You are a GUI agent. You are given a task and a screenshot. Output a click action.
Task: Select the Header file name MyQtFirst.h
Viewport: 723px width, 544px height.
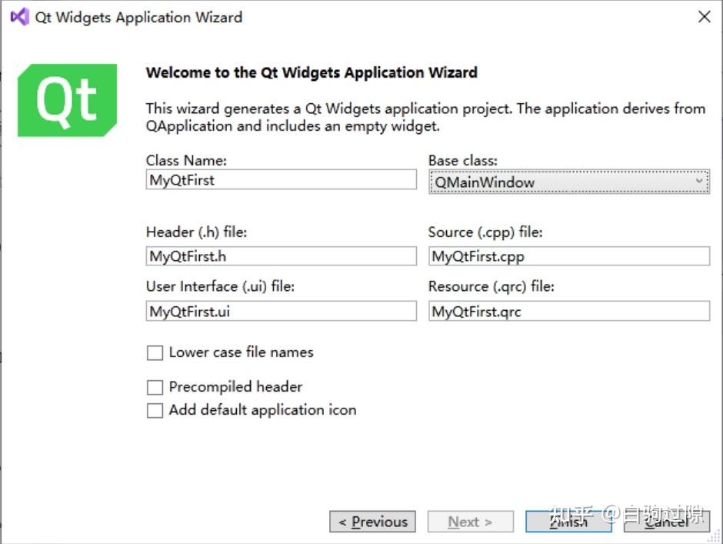281,255
